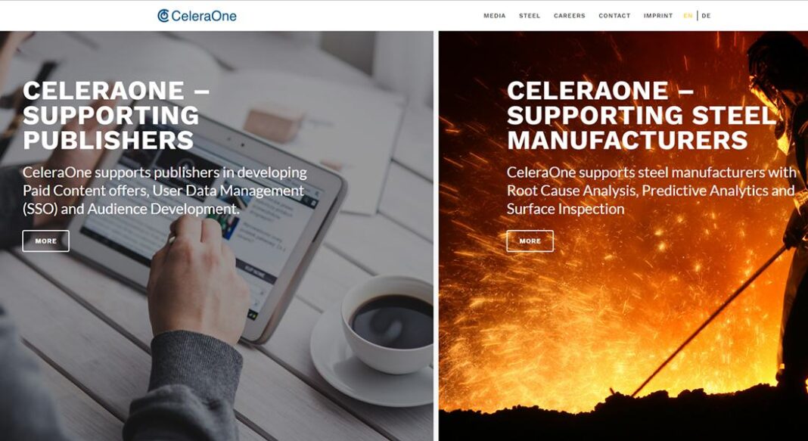Click the divider between the two panels
Screen dimensions: 808x441
click(436, 236)
